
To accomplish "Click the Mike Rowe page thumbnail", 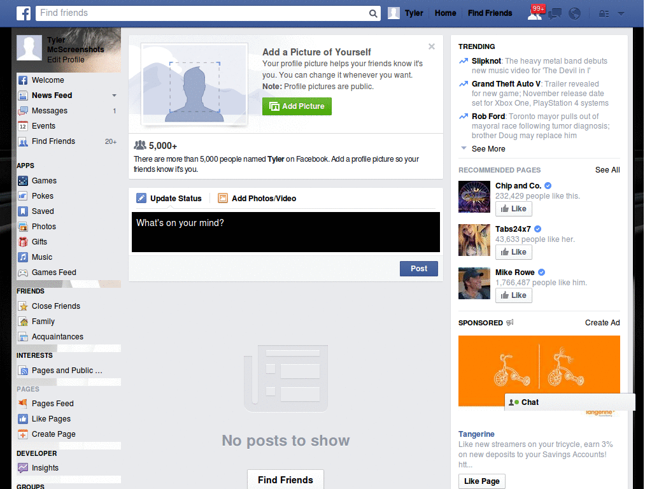I will click(x=474, y=283).
